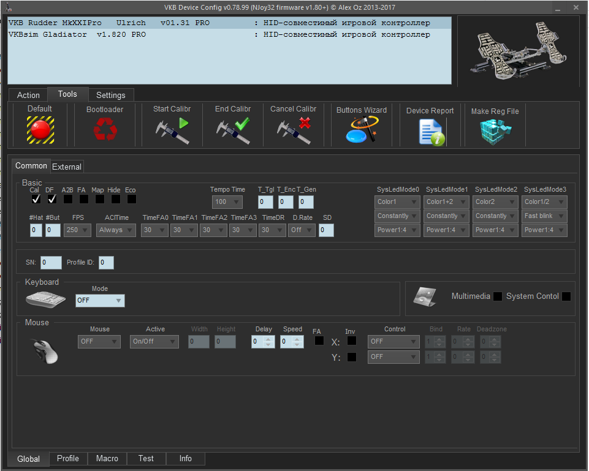Increase the mouse Speed stepper
The height and width of the screenshot is (471, 589).
tap(297, 339)
